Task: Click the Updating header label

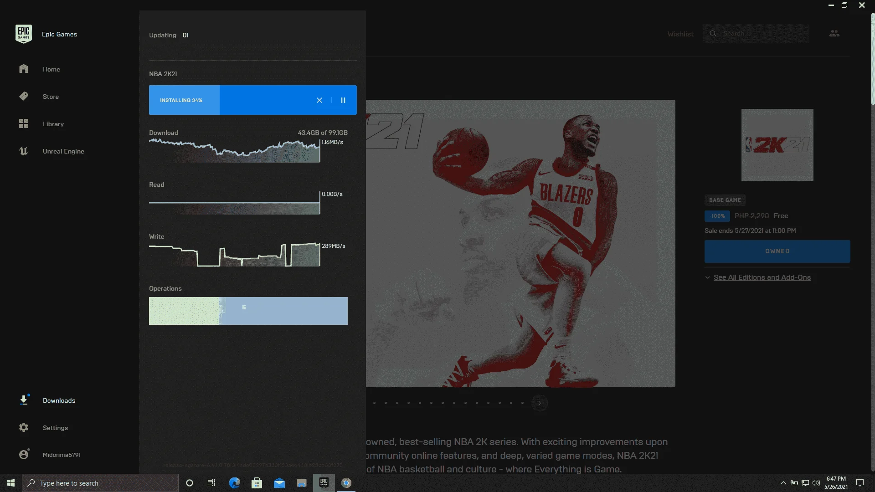Action: (163, 35)
